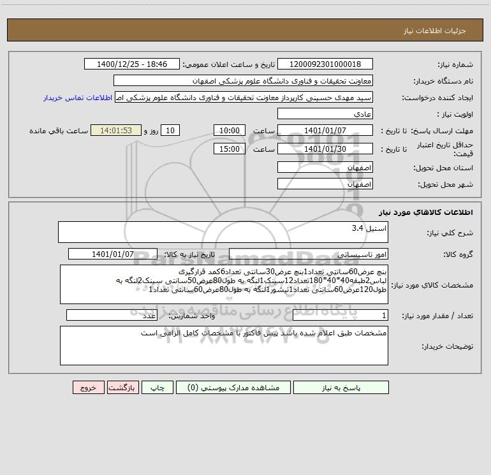Viewport: 491px width, 475px height.
Task: Click the پاسخ به نیاز button
Action: (x=341, y=388)
